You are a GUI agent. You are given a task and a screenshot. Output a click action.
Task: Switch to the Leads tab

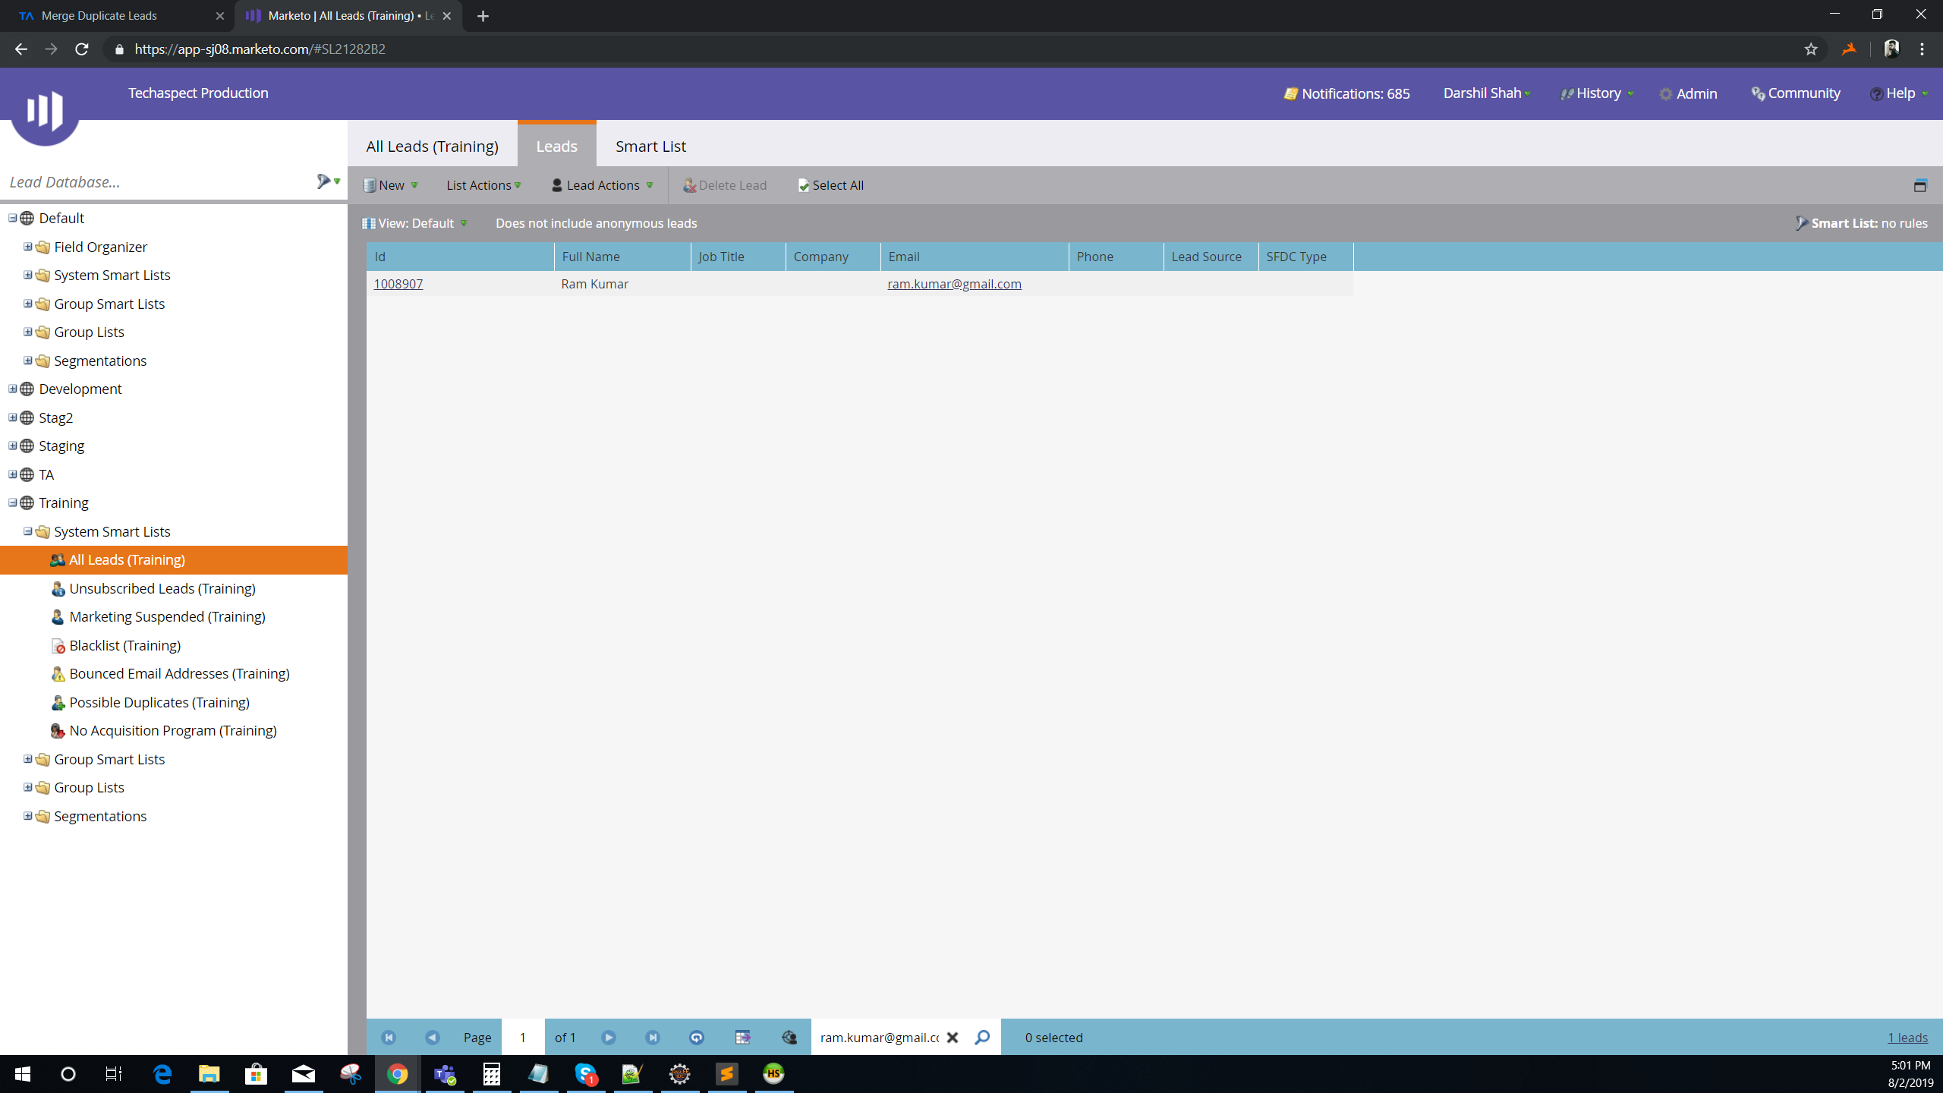pyautogui.click(x=556, y=146)
